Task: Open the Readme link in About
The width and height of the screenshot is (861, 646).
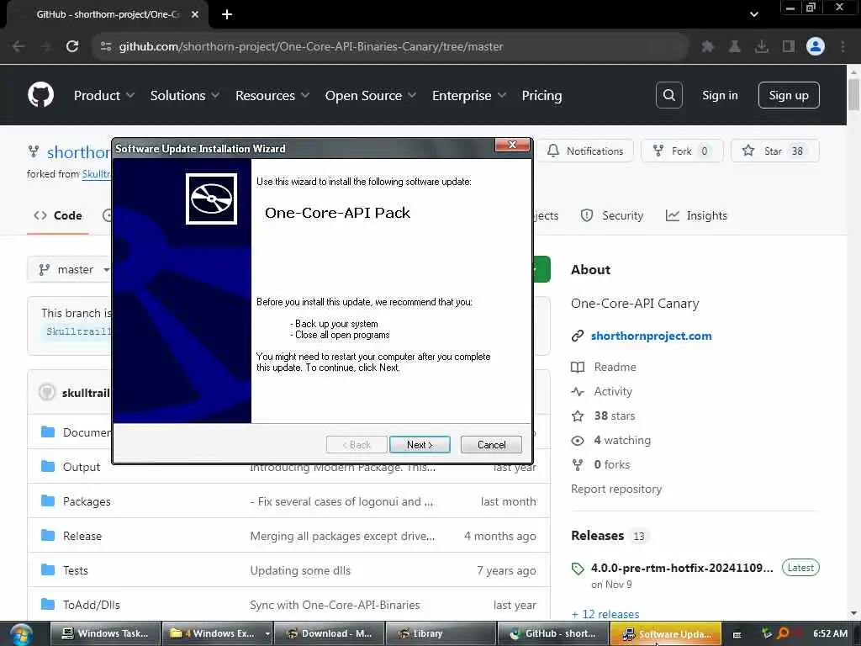Action: pos(615,367)
